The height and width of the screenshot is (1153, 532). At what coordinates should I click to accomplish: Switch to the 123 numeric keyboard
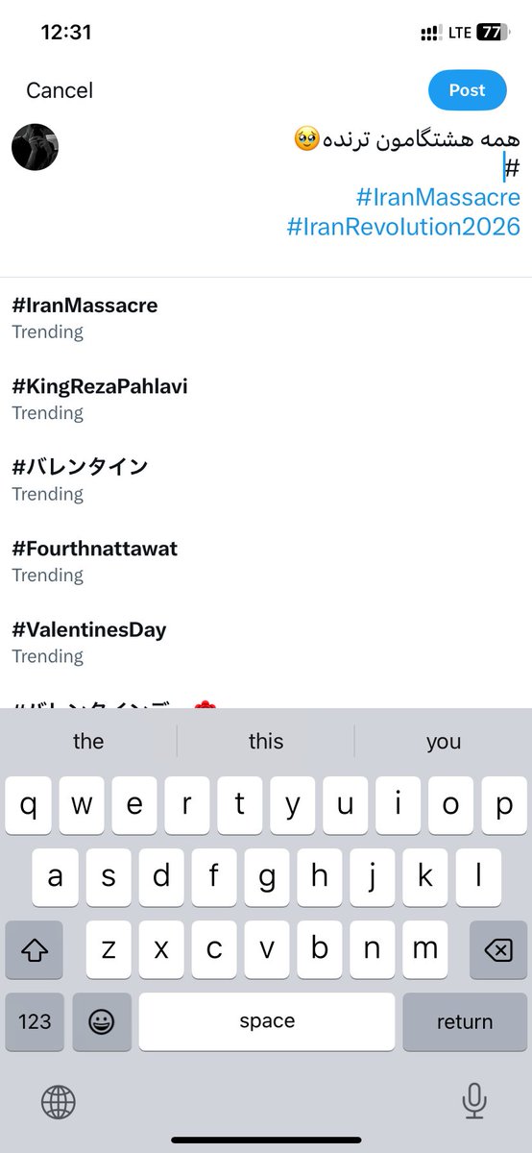point(34,1021)
